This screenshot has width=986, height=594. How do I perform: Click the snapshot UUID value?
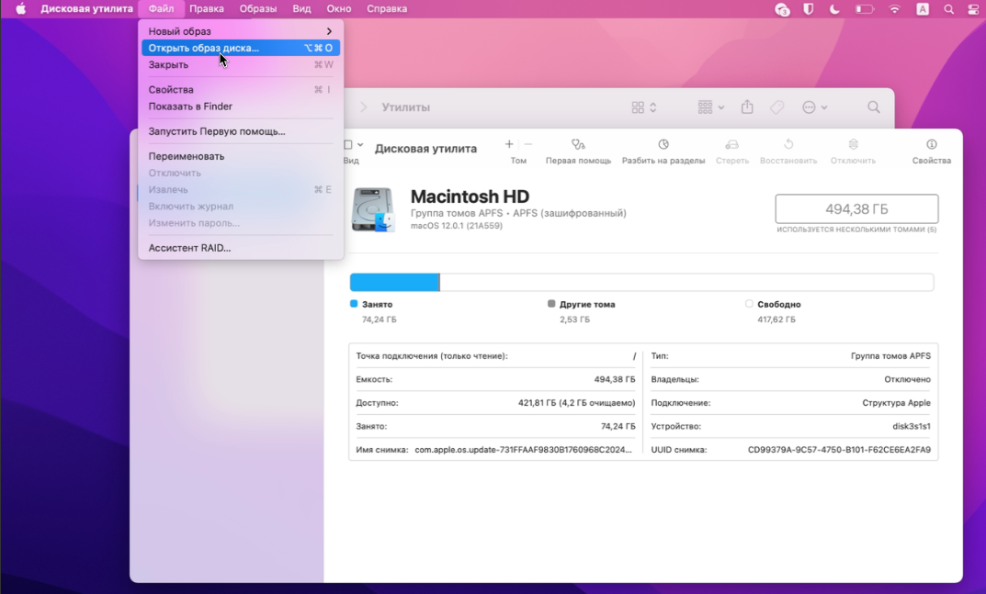839,450
